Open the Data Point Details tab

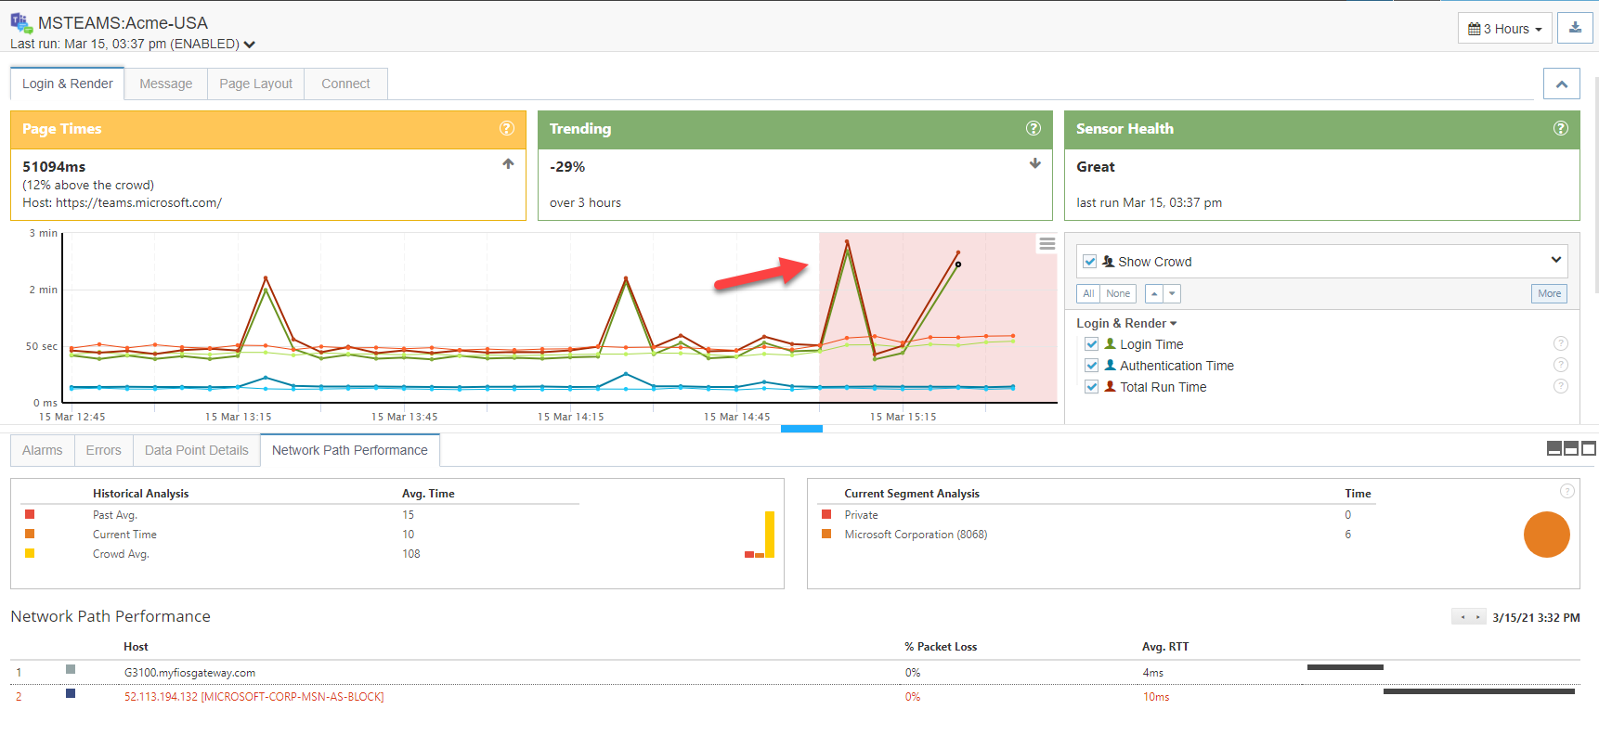pyautogui.click(x=197, y=450)
